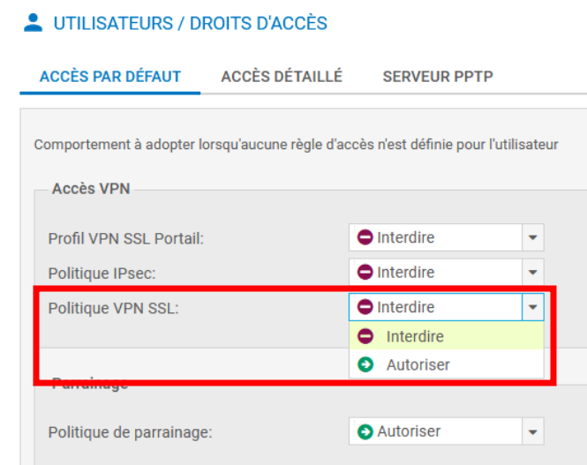The width and height of the screenshot is (587, 465).
Task: Open Politique IPsec dropdown arrow
Action: point(532,273)
